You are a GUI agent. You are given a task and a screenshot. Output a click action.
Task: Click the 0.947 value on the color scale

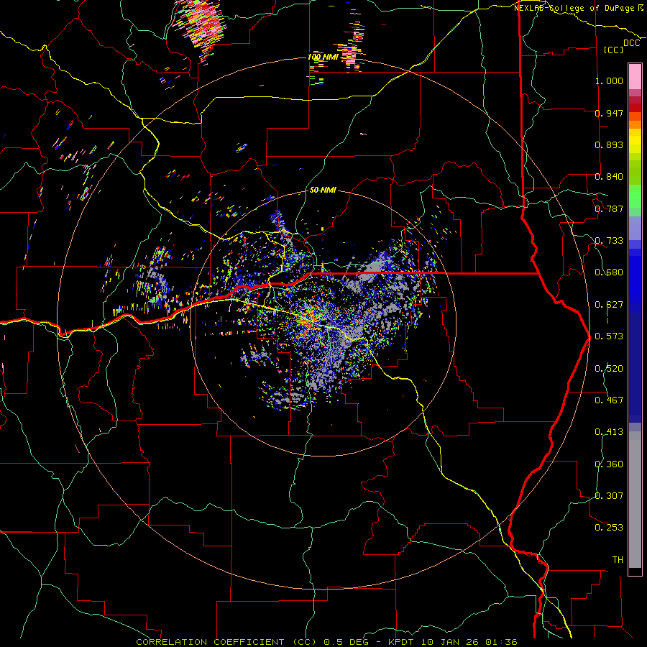609,113
